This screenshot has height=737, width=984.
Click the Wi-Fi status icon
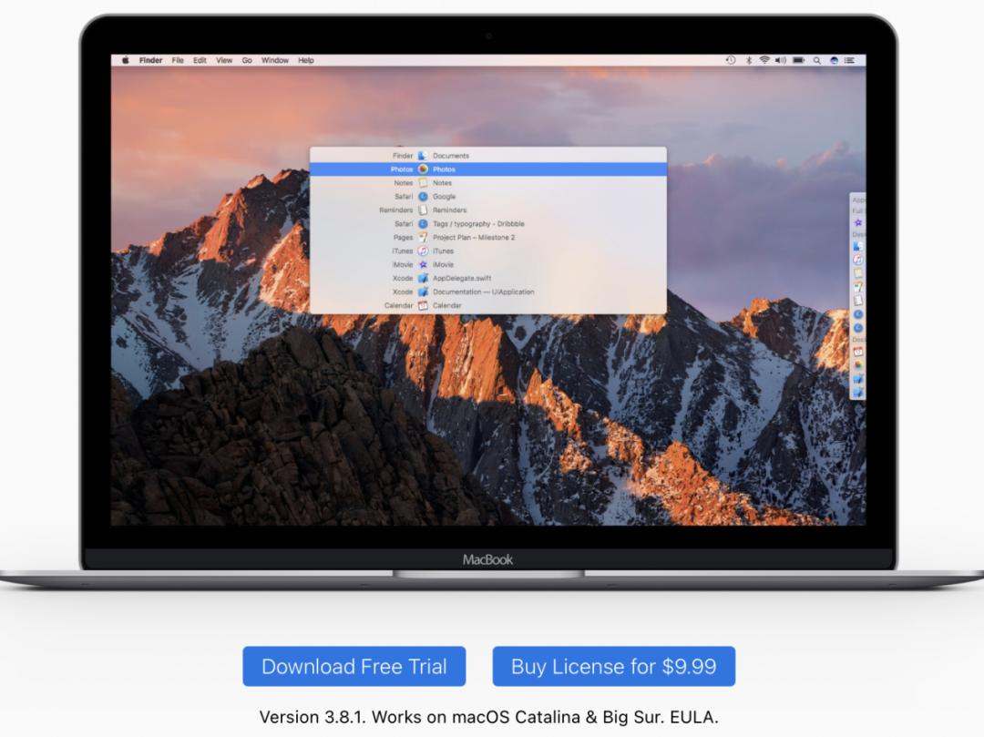(x=764, y=60)
